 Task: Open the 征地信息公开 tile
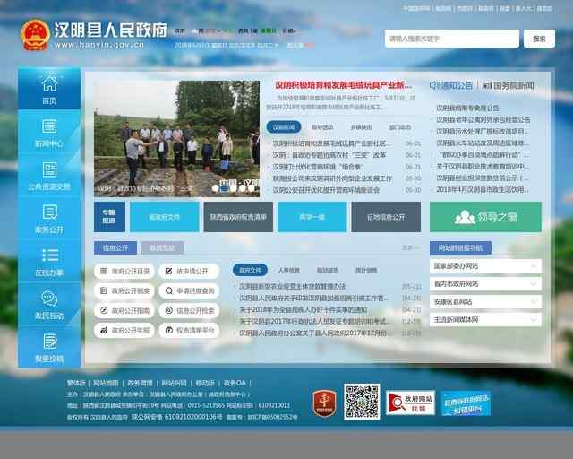click(386, 217)
